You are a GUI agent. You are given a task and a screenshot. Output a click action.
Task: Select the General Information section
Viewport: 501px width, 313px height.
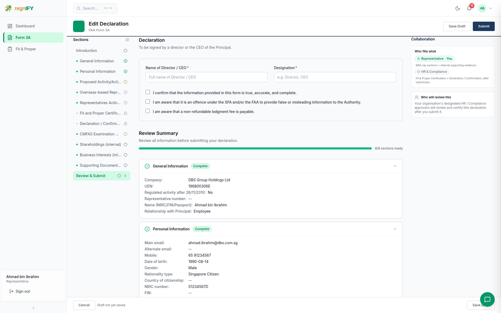102,61
